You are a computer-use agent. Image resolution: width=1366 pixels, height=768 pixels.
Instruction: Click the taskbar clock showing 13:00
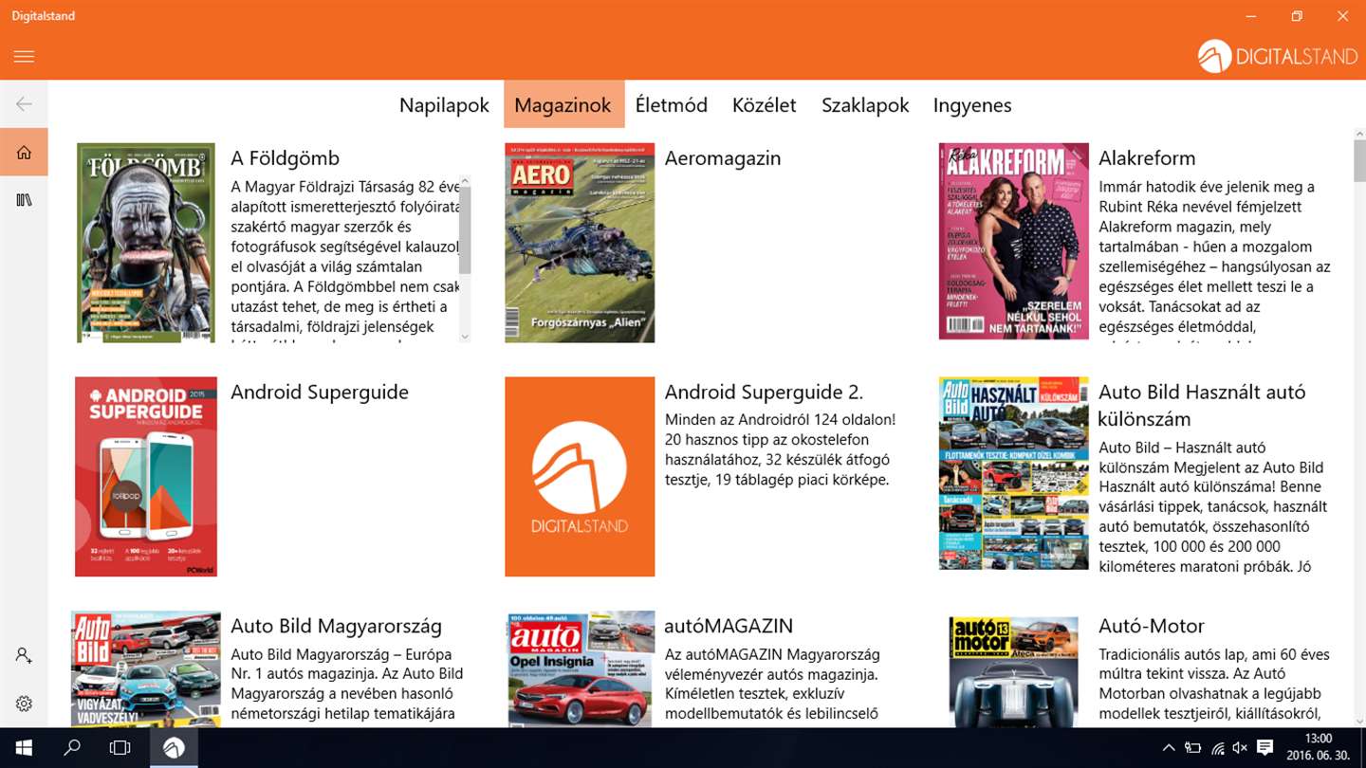click(x=1319, y=748)
